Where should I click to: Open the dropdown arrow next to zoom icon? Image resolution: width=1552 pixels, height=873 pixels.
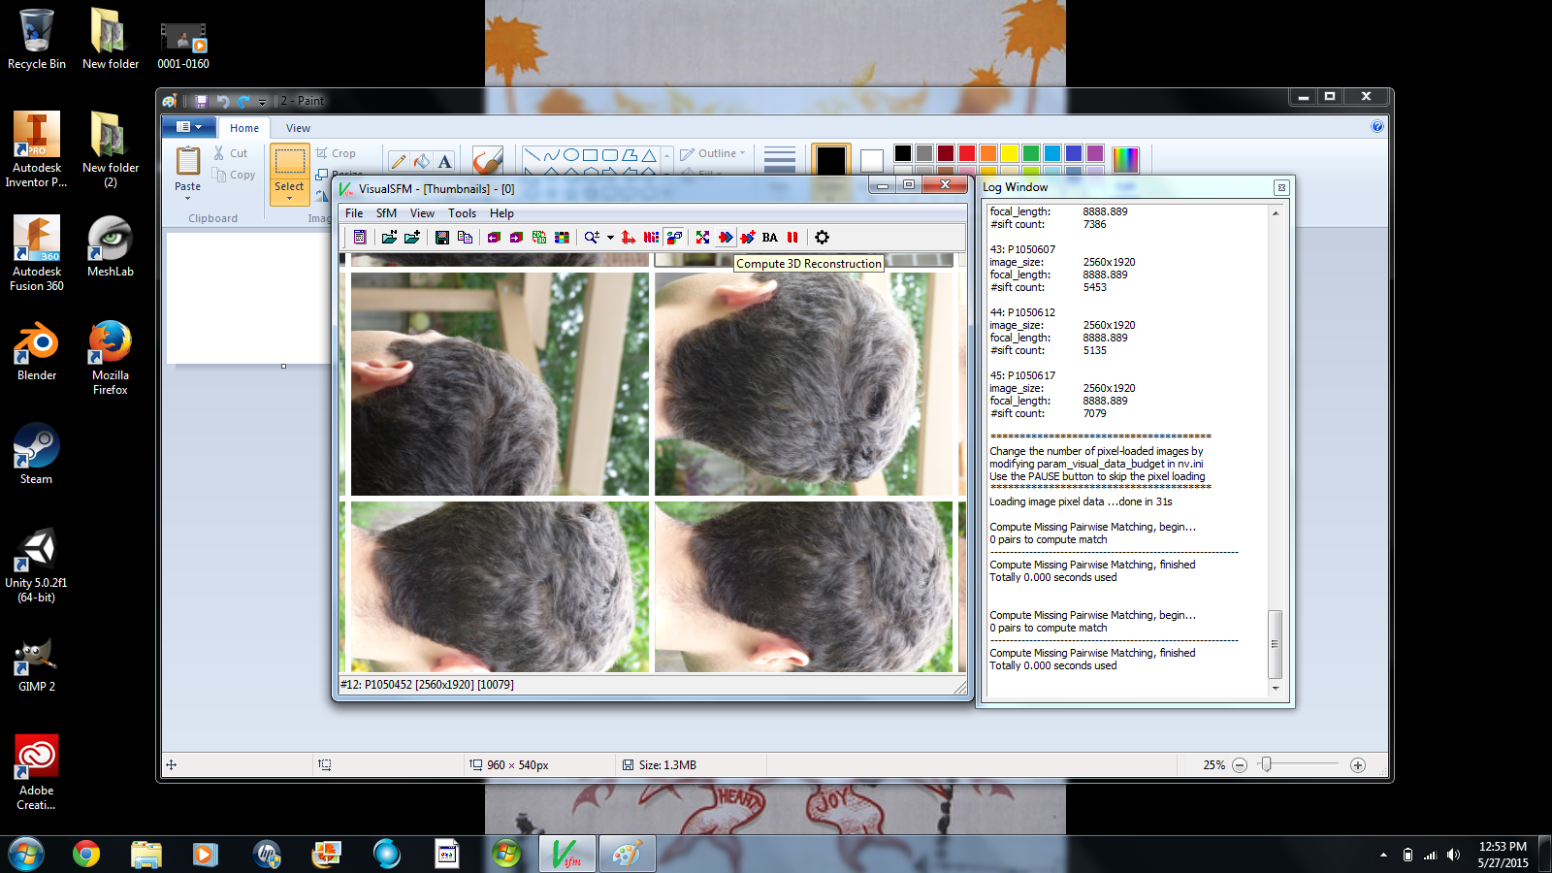(x=610, y=238)
